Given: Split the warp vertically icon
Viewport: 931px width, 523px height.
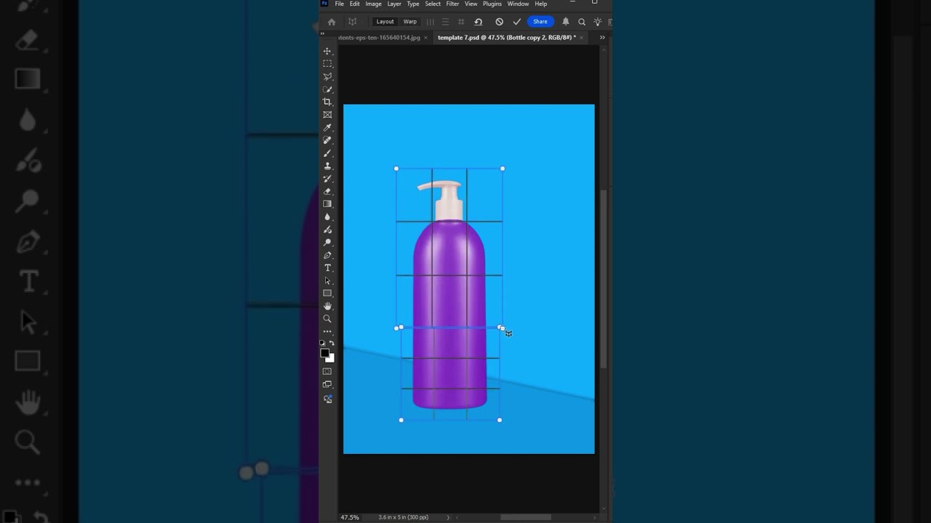Looking at the screenshot, I should 430,22.
